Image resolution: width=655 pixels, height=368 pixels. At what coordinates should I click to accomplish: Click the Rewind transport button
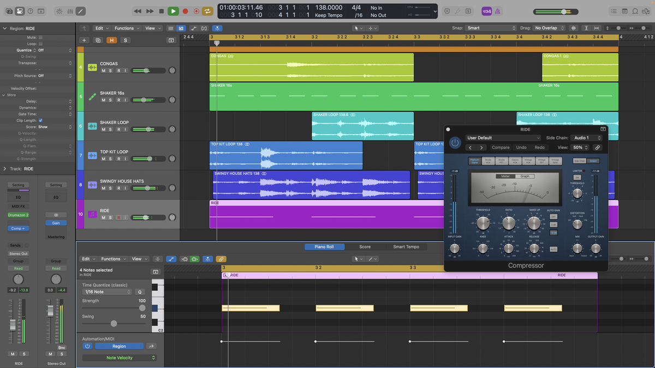138,11
